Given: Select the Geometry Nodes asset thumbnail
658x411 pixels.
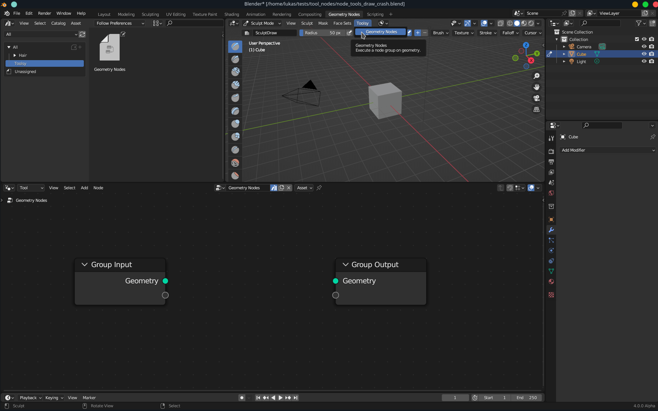Looking at the screenshot, I should coord(110,48).
